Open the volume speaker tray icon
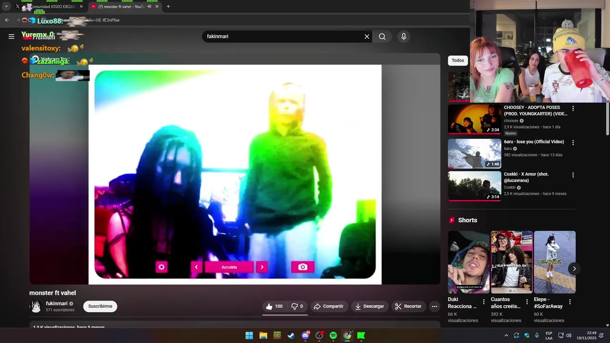610x343 pixels. [x=569, y=335]
